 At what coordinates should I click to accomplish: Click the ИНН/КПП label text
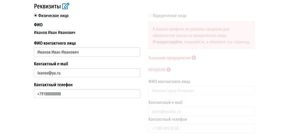tap(157, 70)
